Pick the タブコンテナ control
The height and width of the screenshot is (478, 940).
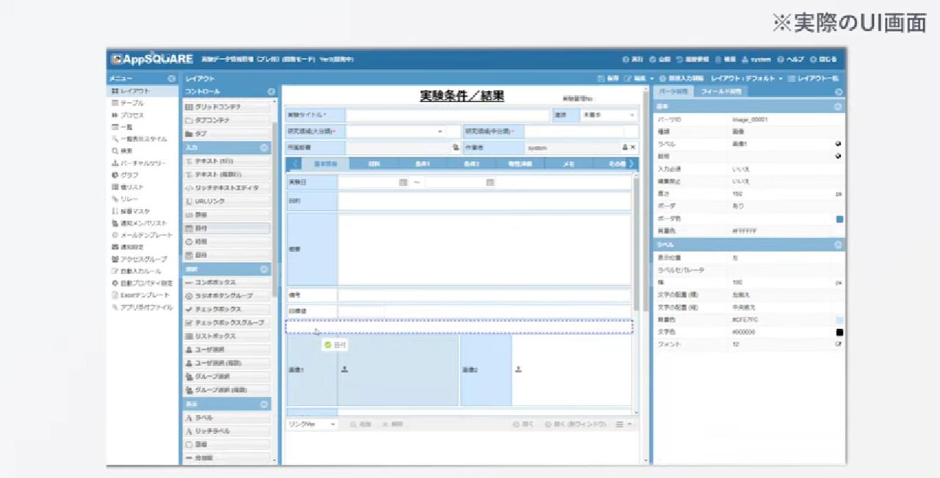point(226,119)
